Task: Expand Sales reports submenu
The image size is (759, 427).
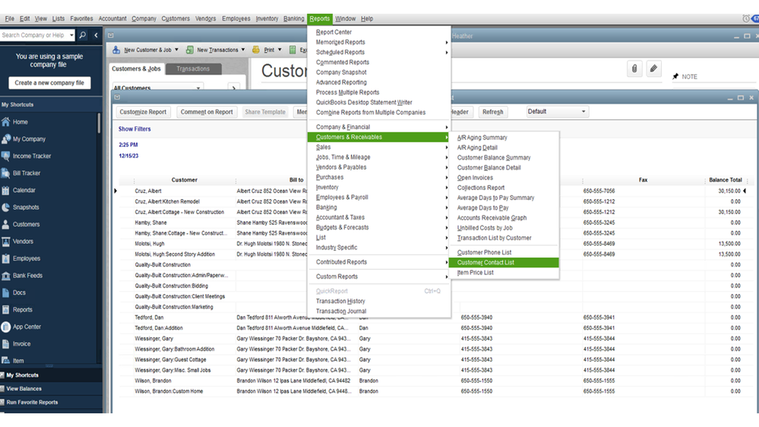Action: pos(380,147)
